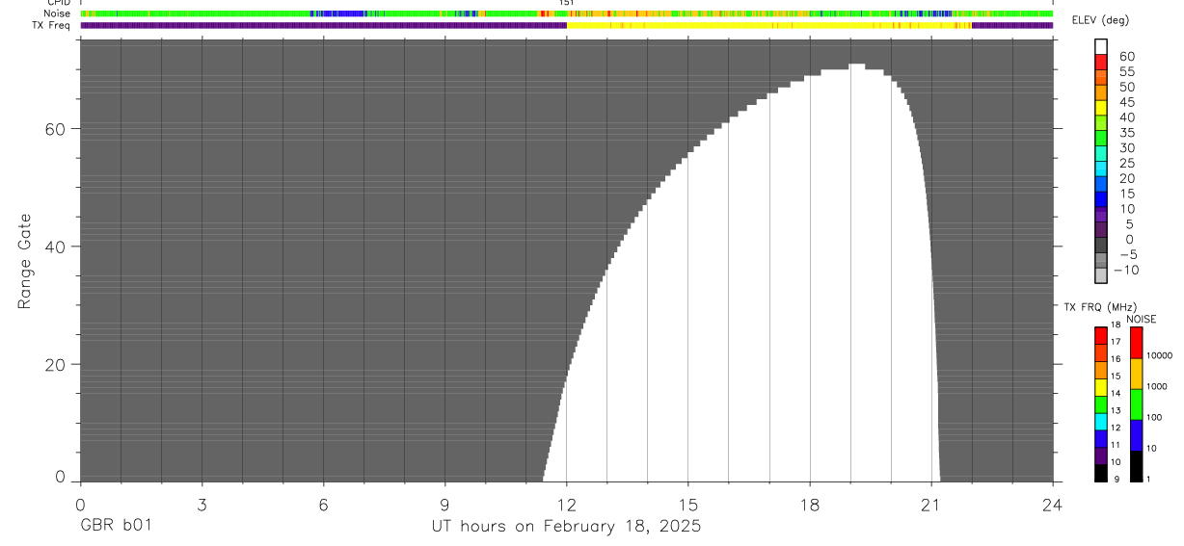Click the black segment of the NOISE color bar
Image resolution: width=1184 pixels, height=546 pixels.
click(x=1136, y=466)
